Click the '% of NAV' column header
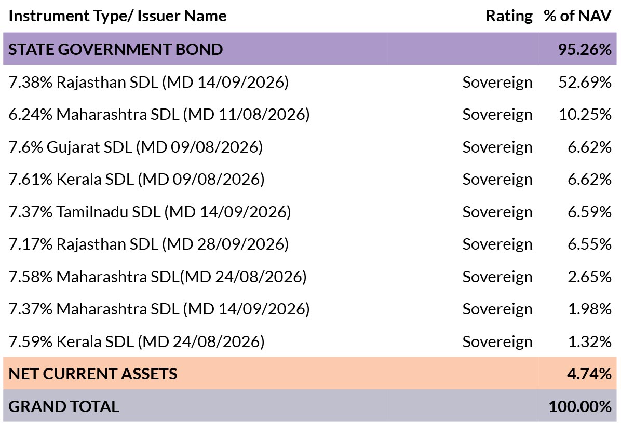 tap(577, 16)
